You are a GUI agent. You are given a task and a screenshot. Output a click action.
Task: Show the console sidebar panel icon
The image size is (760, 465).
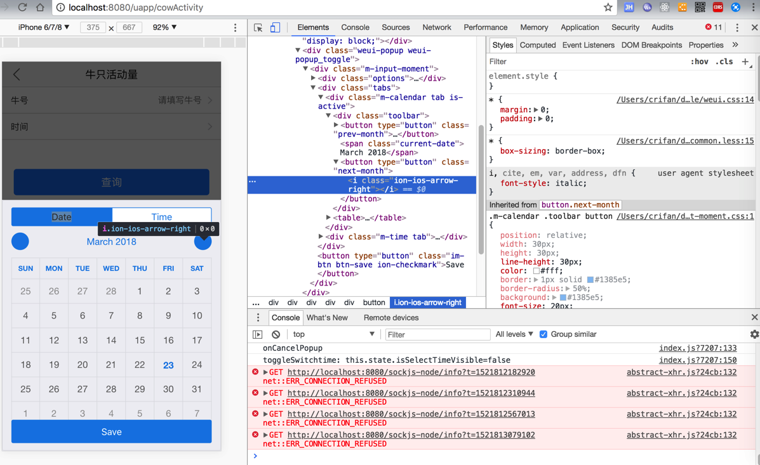(x=258, y=334)
